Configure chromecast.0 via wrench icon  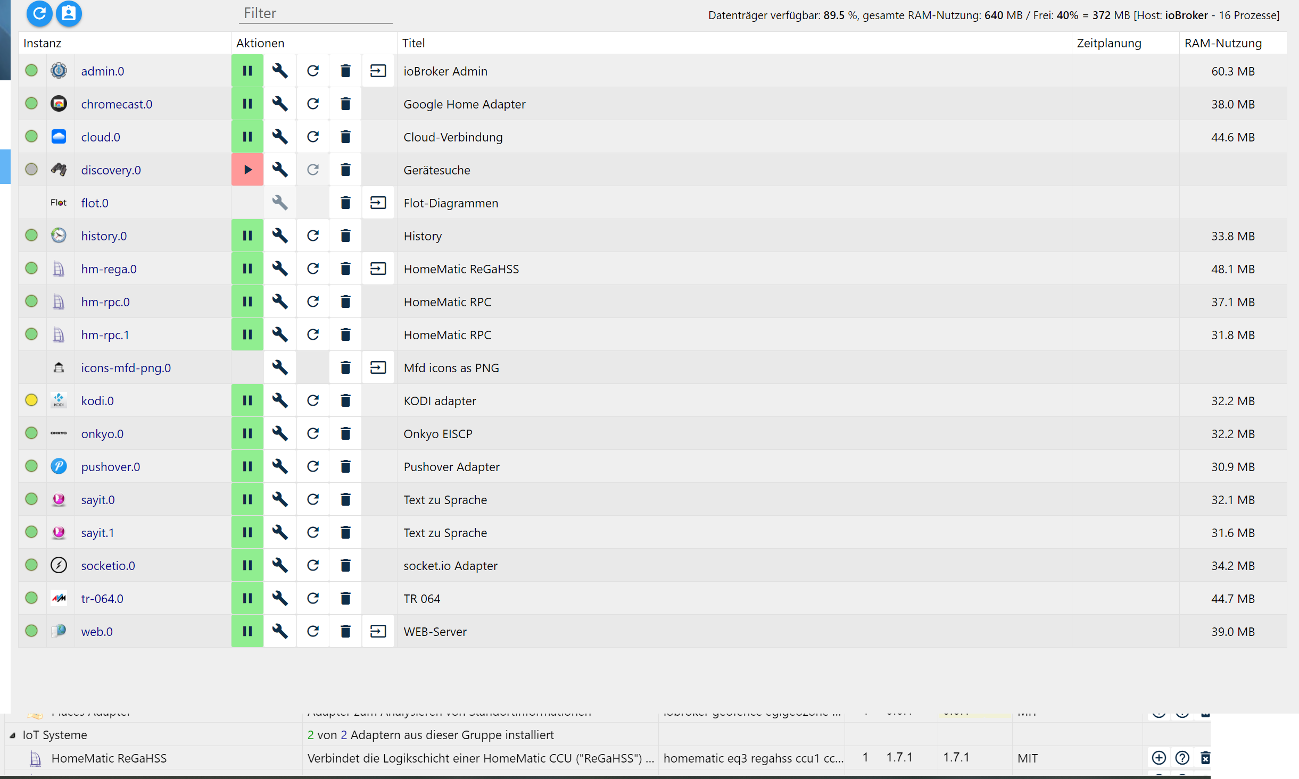280,104
